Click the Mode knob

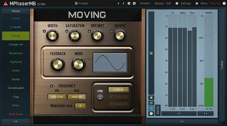(x=79, y=64)
